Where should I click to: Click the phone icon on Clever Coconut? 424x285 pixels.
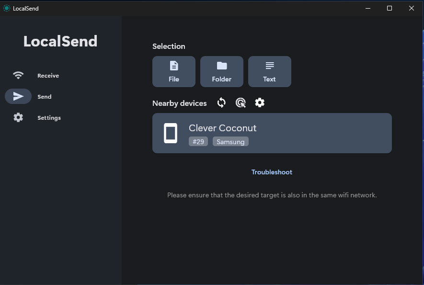171,133
